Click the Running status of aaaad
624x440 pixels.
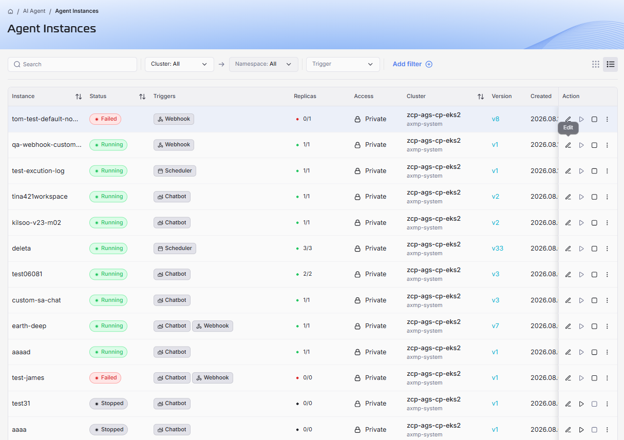(108, 352)
